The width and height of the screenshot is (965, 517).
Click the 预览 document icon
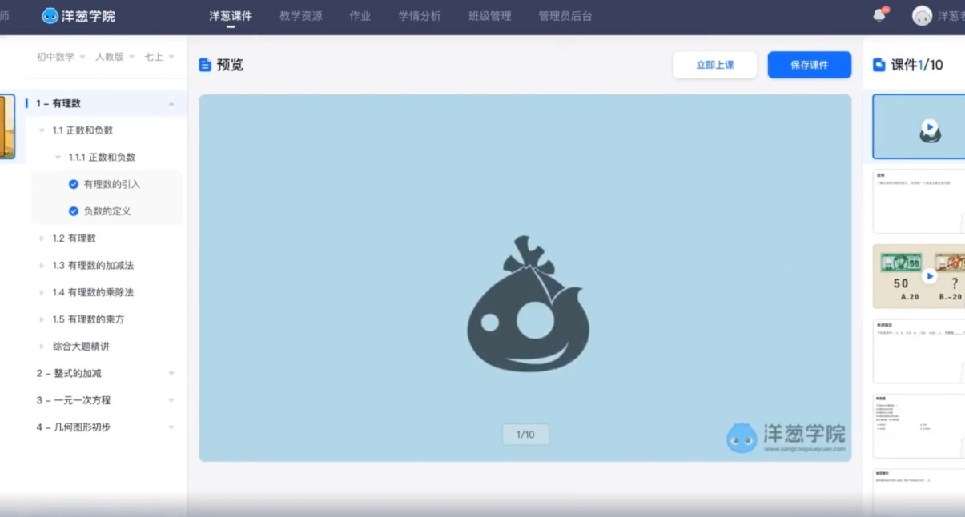[203, 65]
